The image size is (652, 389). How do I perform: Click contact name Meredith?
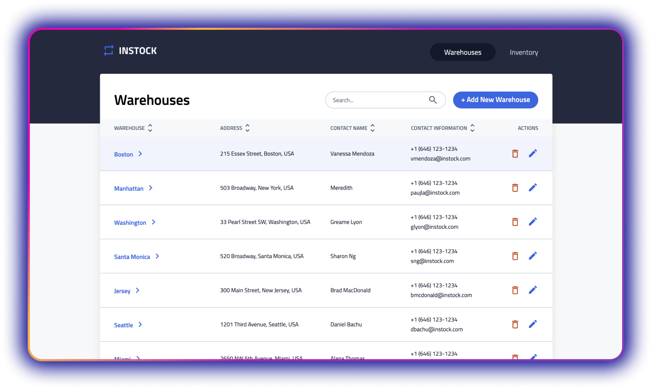point(341,188)
